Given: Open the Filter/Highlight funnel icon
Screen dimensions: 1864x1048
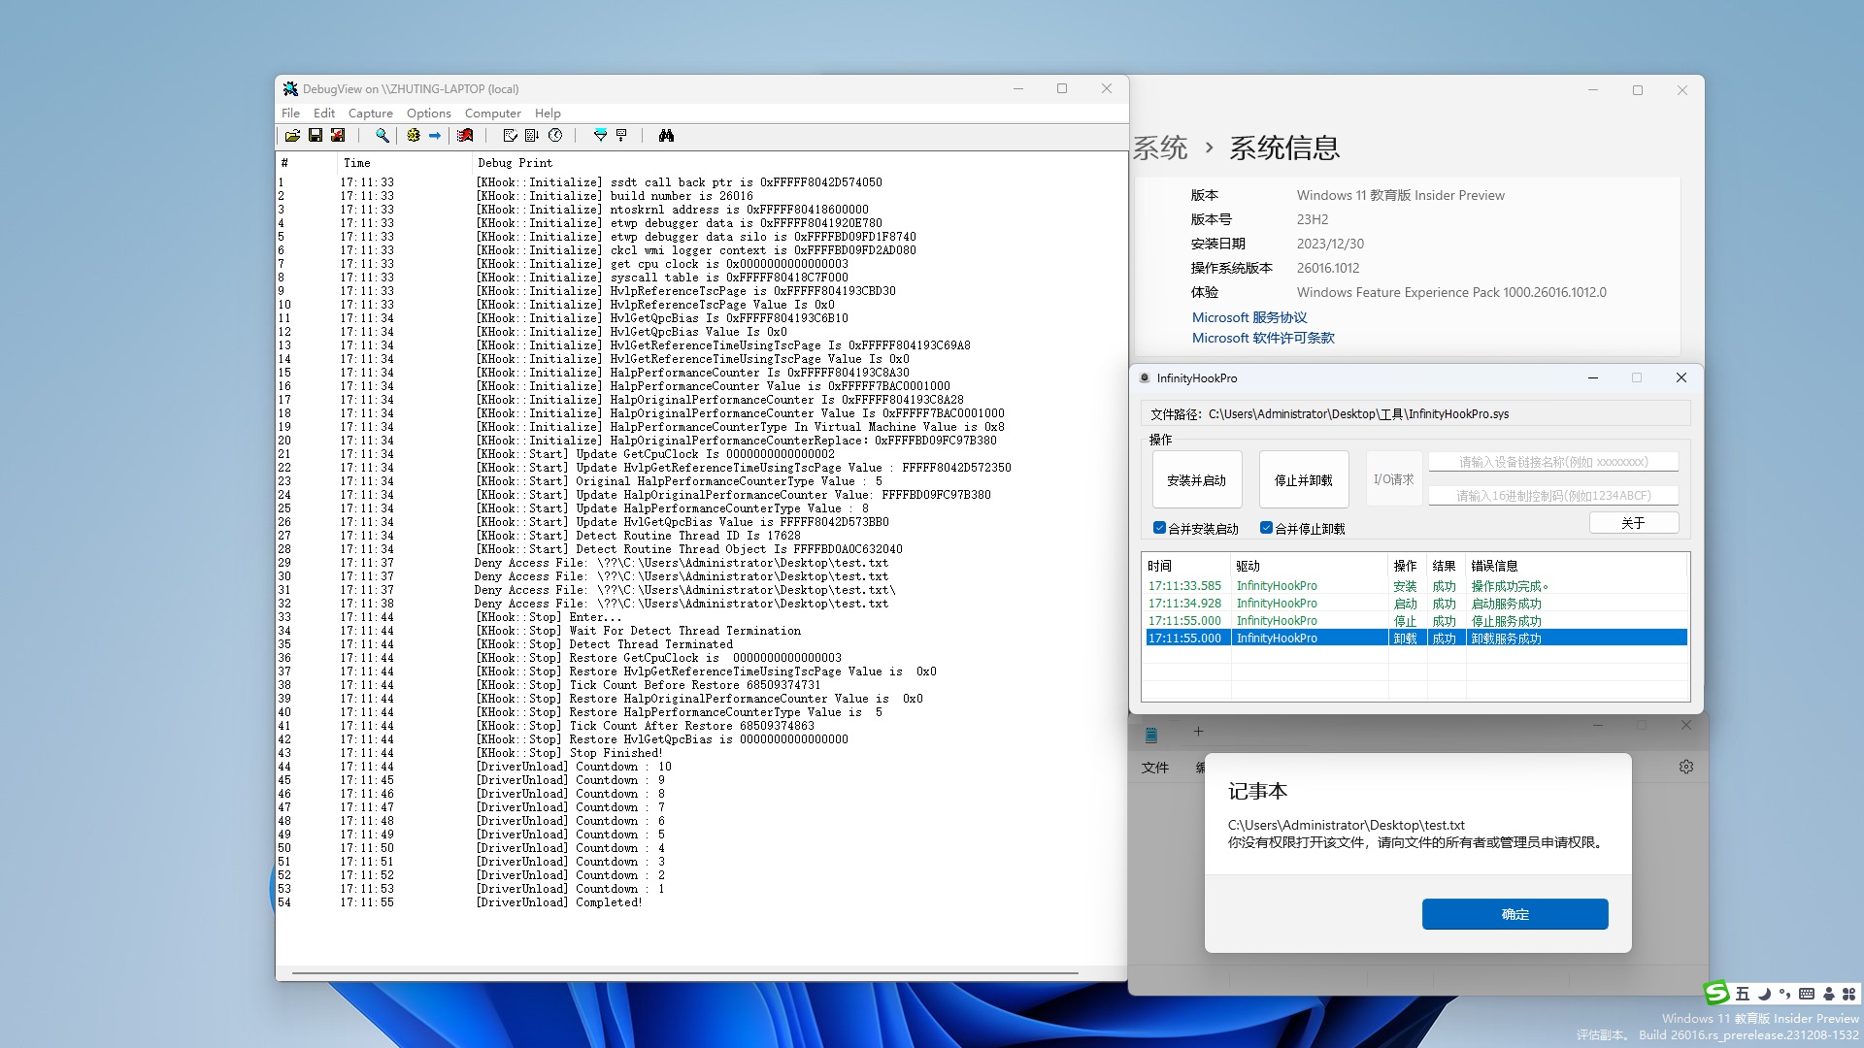Looking at the screenshot, I should click(x=600, y=136).
